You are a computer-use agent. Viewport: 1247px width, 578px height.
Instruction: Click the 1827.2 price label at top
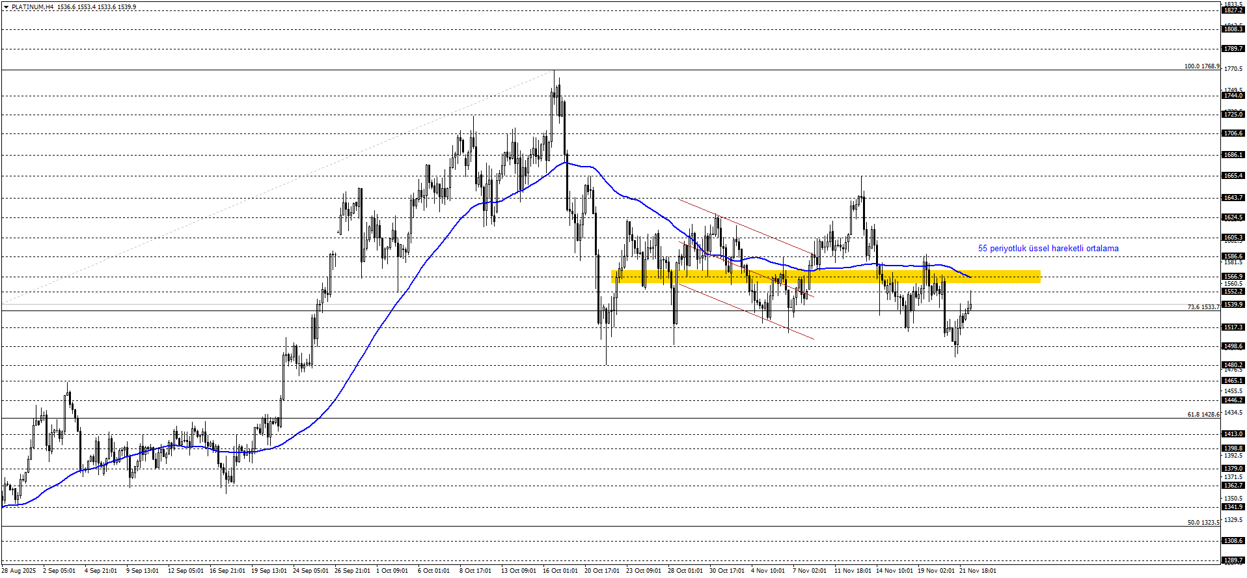(1233, 10)
